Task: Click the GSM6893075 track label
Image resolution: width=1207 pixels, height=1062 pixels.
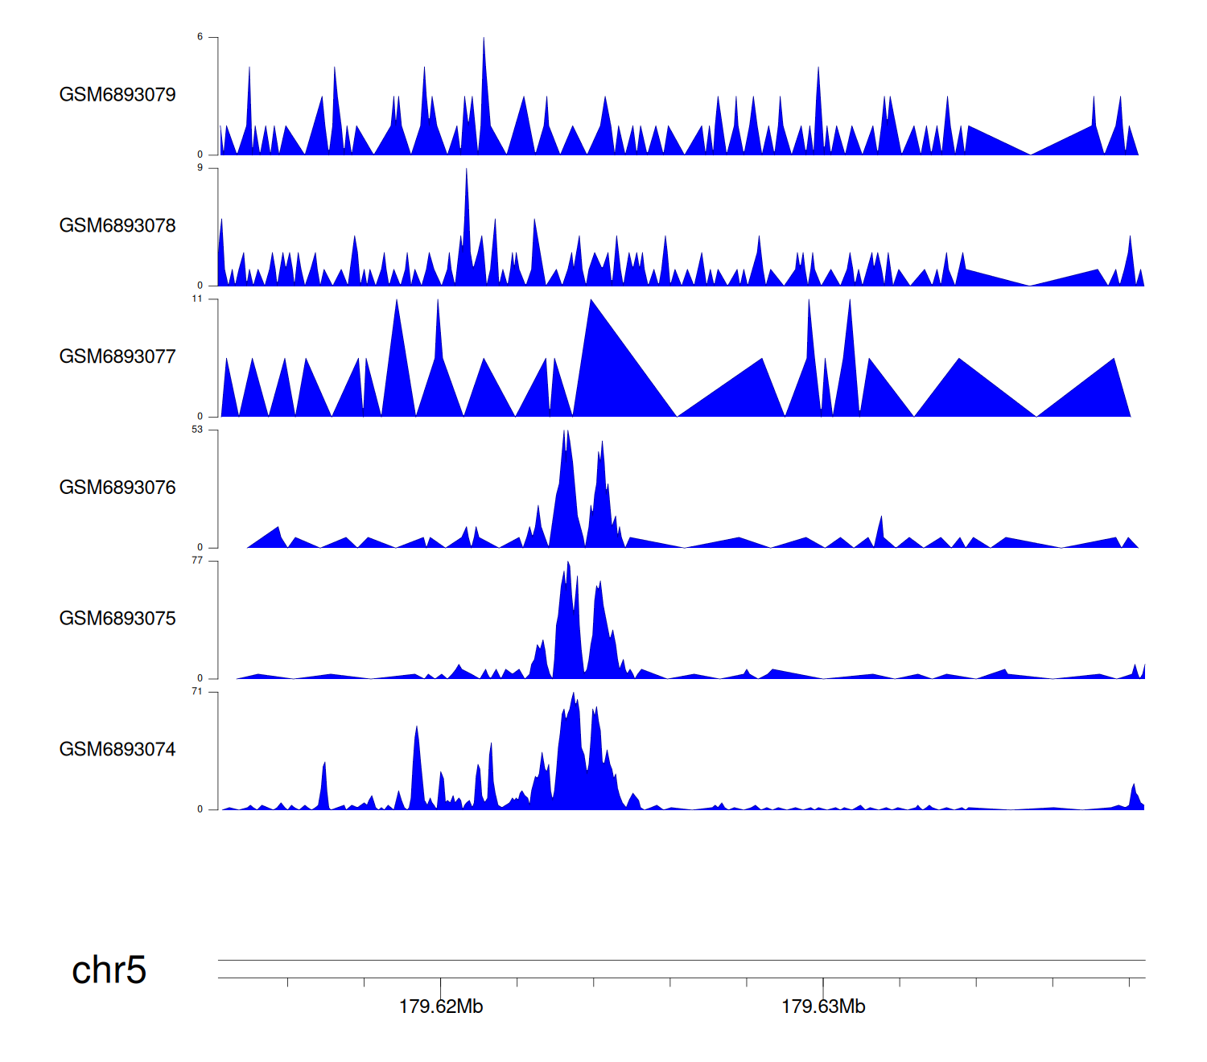Action: [117, 619]
